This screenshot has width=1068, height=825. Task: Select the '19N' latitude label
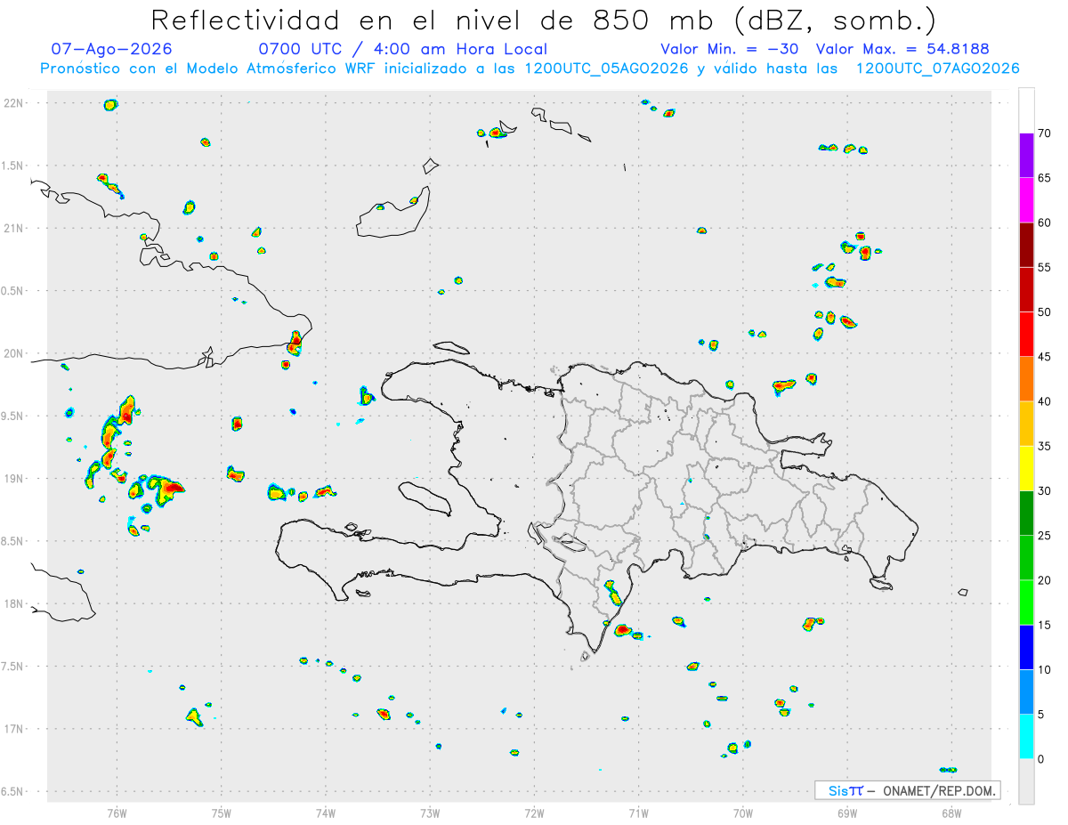pos(14,478)
